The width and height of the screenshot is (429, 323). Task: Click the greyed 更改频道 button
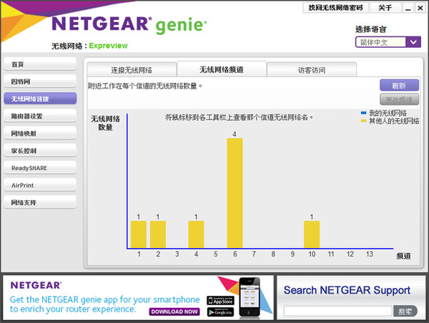[399, 99]
